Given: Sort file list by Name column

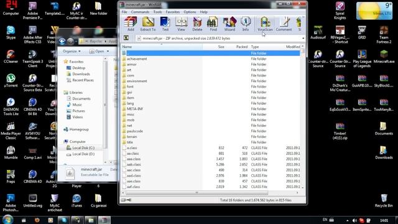Looking at the screenshot, I should point(162,47).
